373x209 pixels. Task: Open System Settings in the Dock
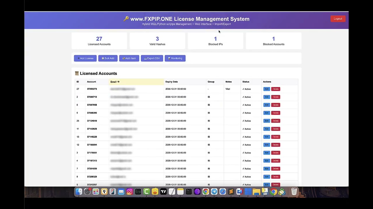pyautogui.click(x=87, y=192)
